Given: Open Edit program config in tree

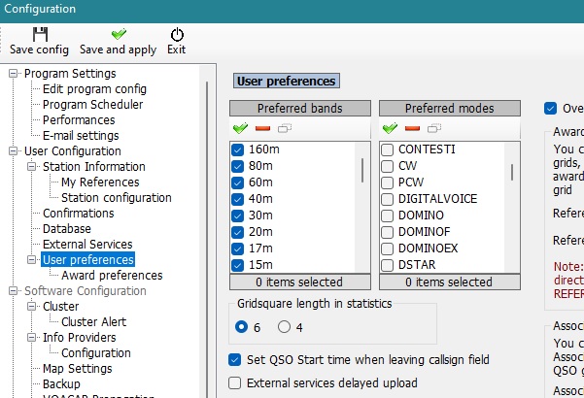Looking at the screenshot, I should click(x=94, y=89).
